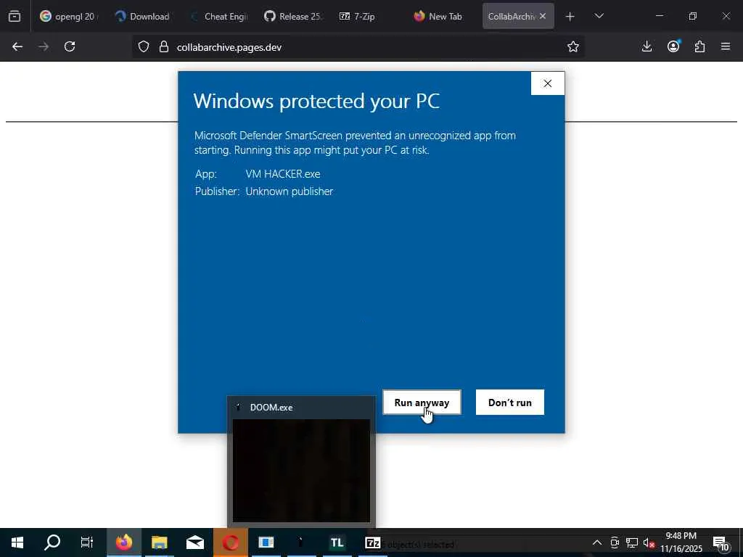Open the Mail app on taskbar

(194, 542)
